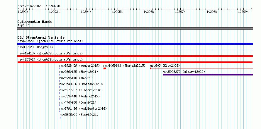This screenshot has width=261, height=129.
Task: Select small red nsv1069643 variant block
Action: point(105,68)
